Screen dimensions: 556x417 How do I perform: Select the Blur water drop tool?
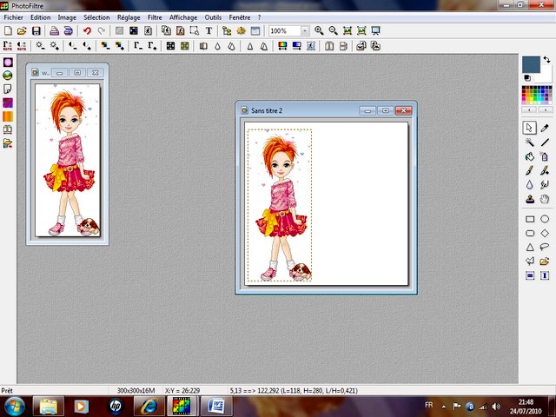529,185
